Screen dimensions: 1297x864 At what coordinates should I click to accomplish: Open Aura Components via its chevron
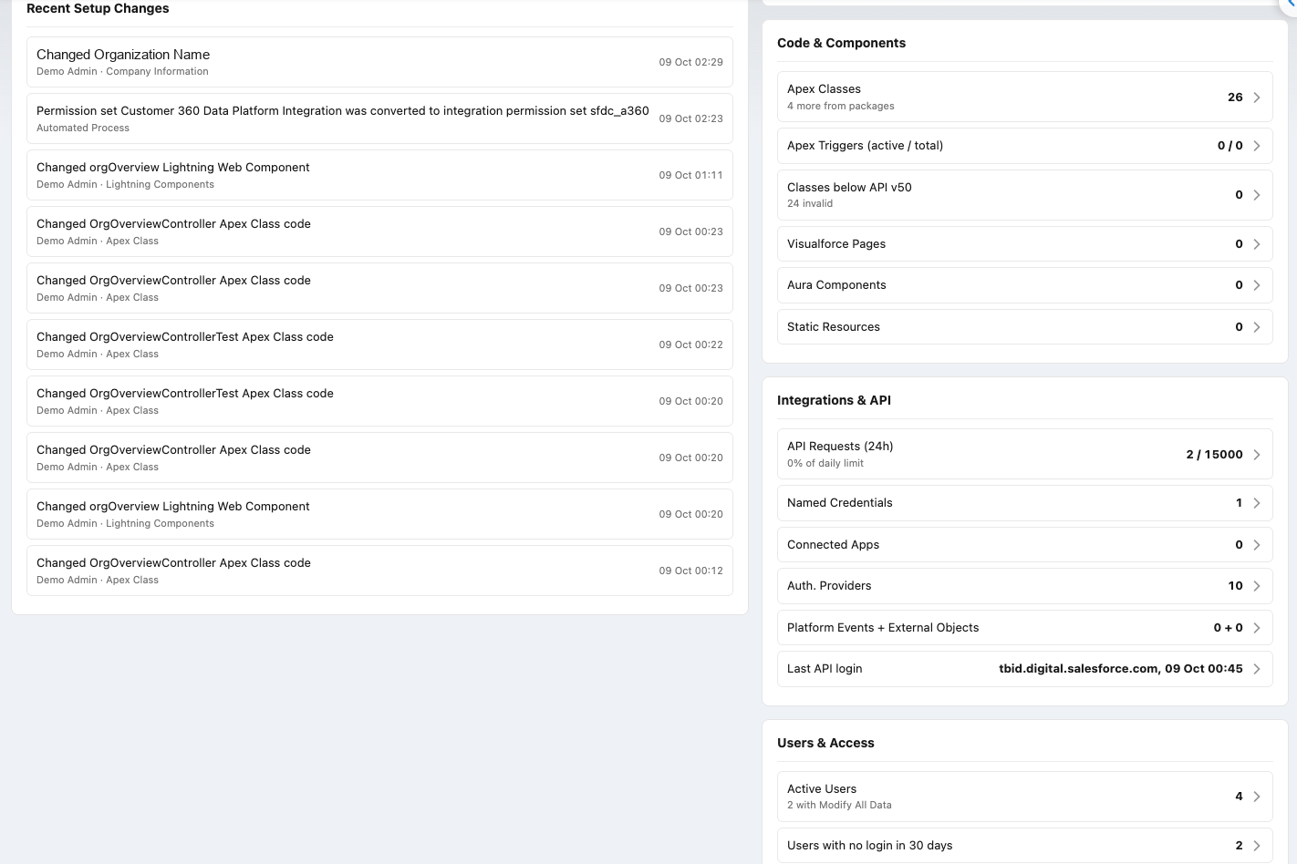(x=1257, y=285)
